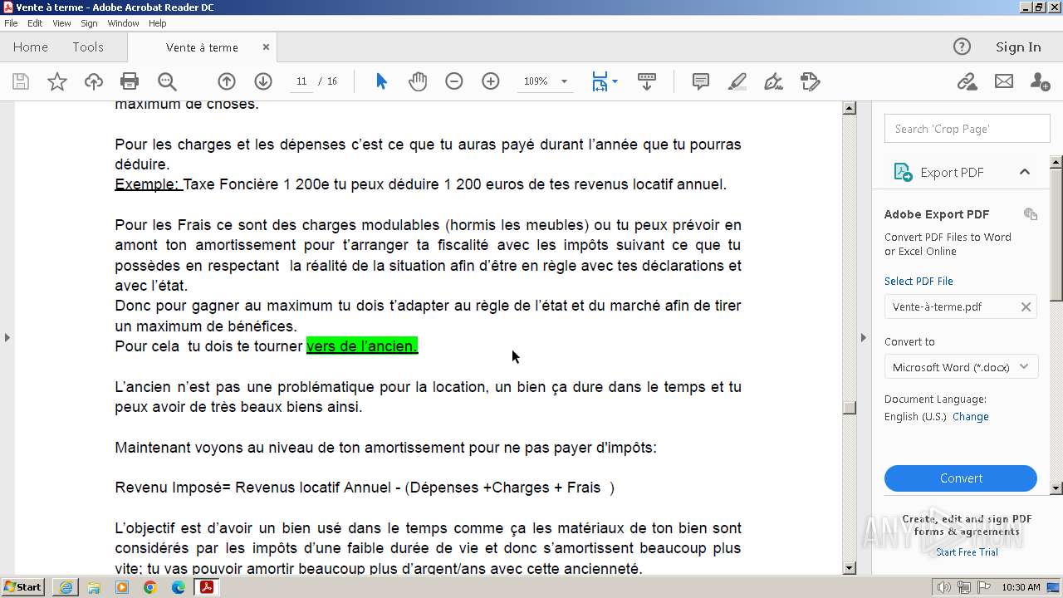This screenshot has height=598, width=1063.
Task: Go to next page arrow
Action: pyautogui.click(x=263, y=81)
